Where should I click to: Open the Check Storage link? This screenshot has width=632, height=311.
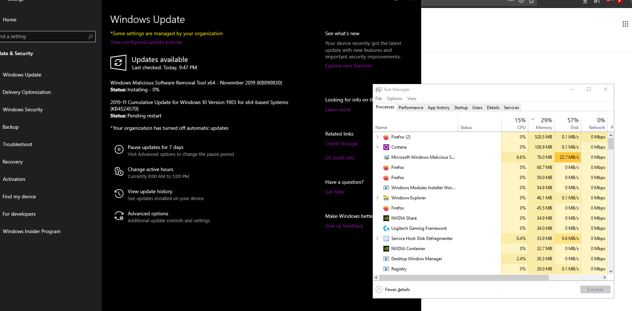(x=341, y=144)
